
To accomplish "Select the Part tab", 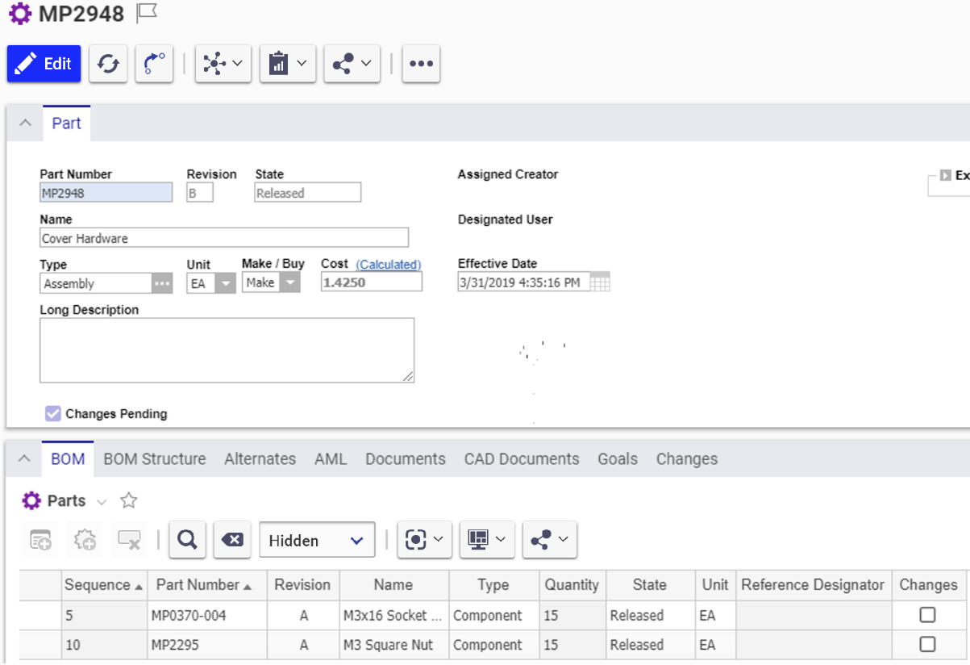I will (66, 123).
